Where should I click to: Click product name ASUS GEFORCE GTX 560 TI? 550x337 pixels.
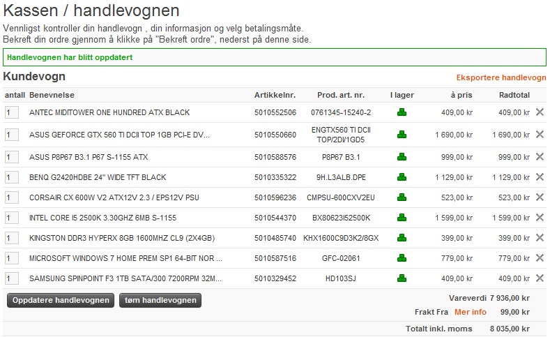coord(119,135)
